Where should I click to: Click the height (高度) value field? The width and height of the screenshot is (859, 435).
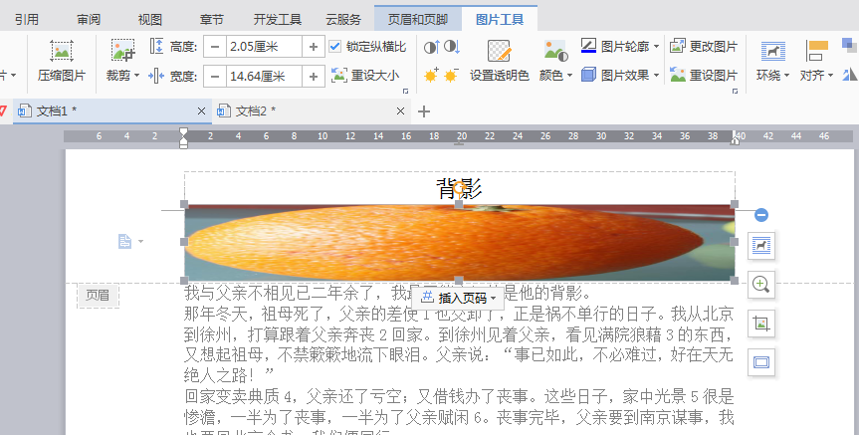click(x=264, y=47)
